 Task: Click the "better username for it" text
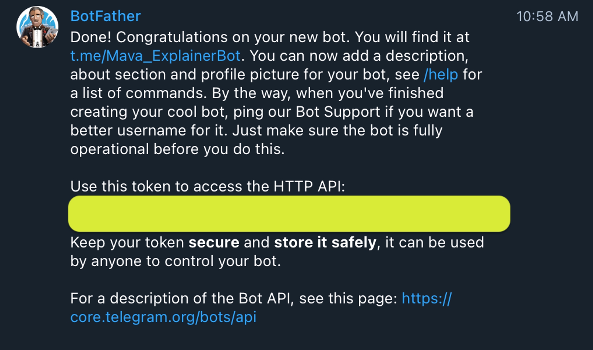tap(148, 131)
